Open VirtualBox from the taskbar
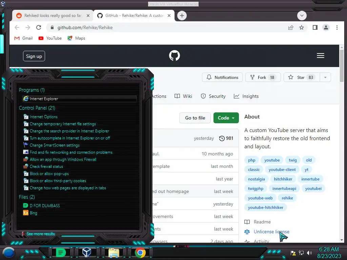347x260 pixels. click(x=86, y=253)
